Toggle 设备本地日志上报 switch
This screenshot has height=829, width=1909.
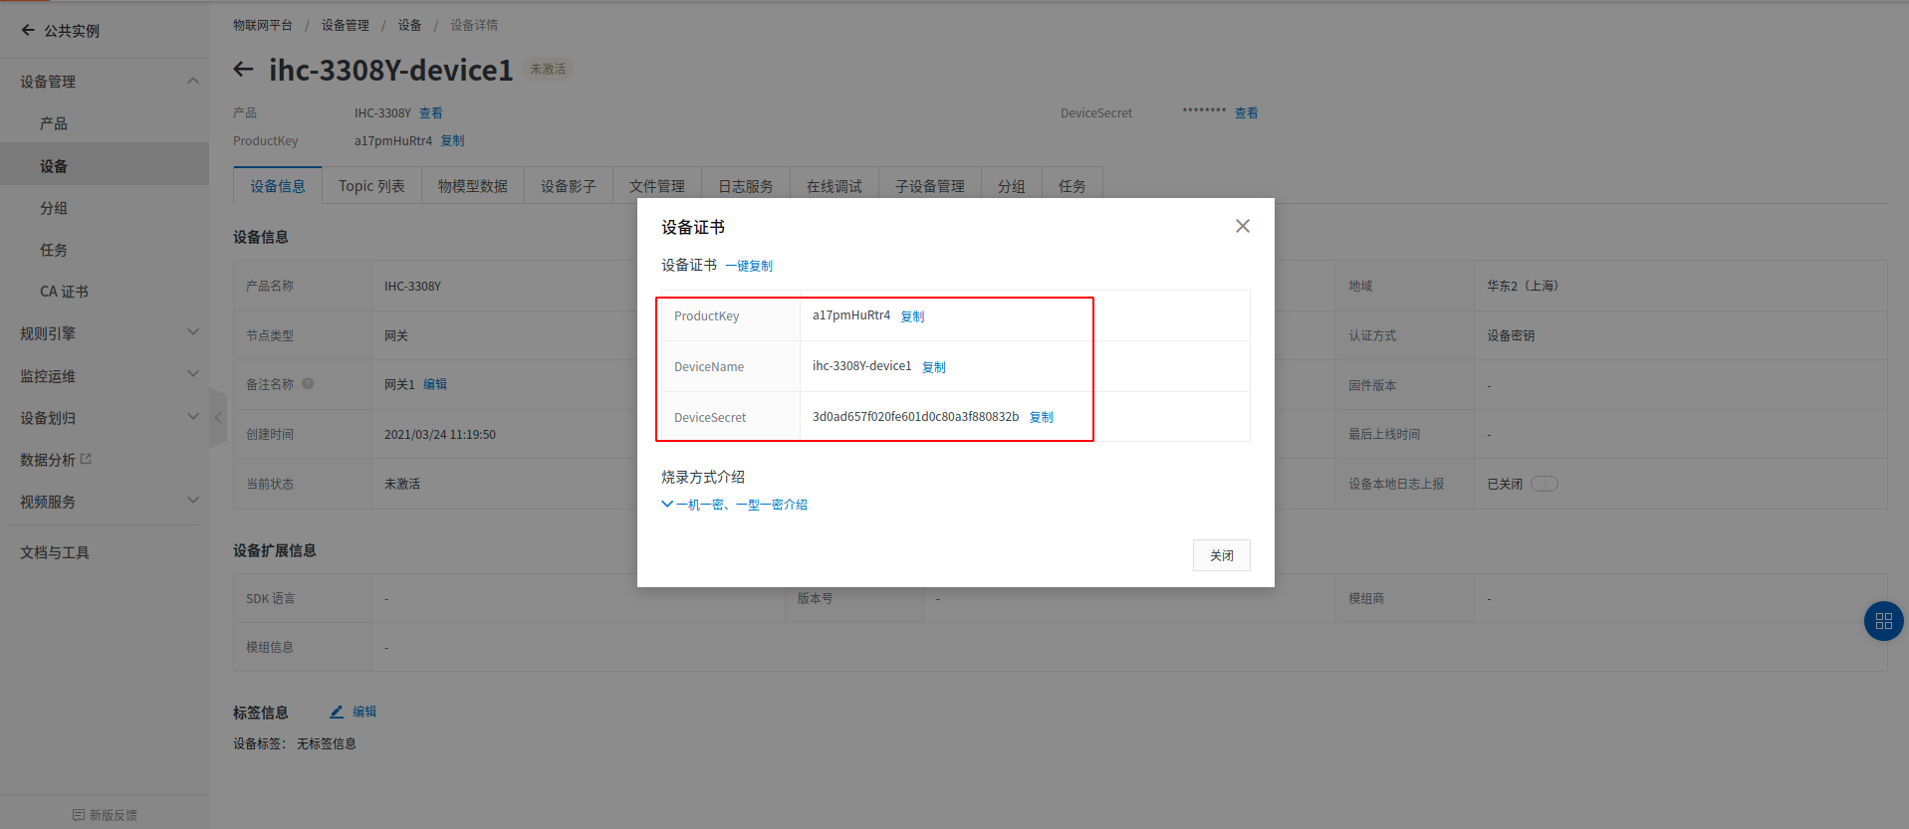click(1545, 484)
